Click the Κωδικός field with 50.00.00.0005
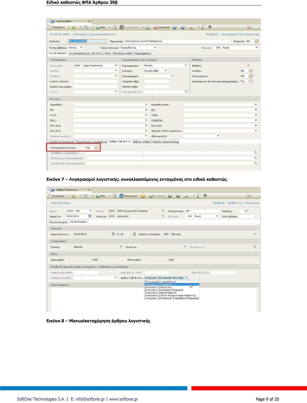Image resolution: width=307 pixels, height=403 pixels. (x=87, y=41)
